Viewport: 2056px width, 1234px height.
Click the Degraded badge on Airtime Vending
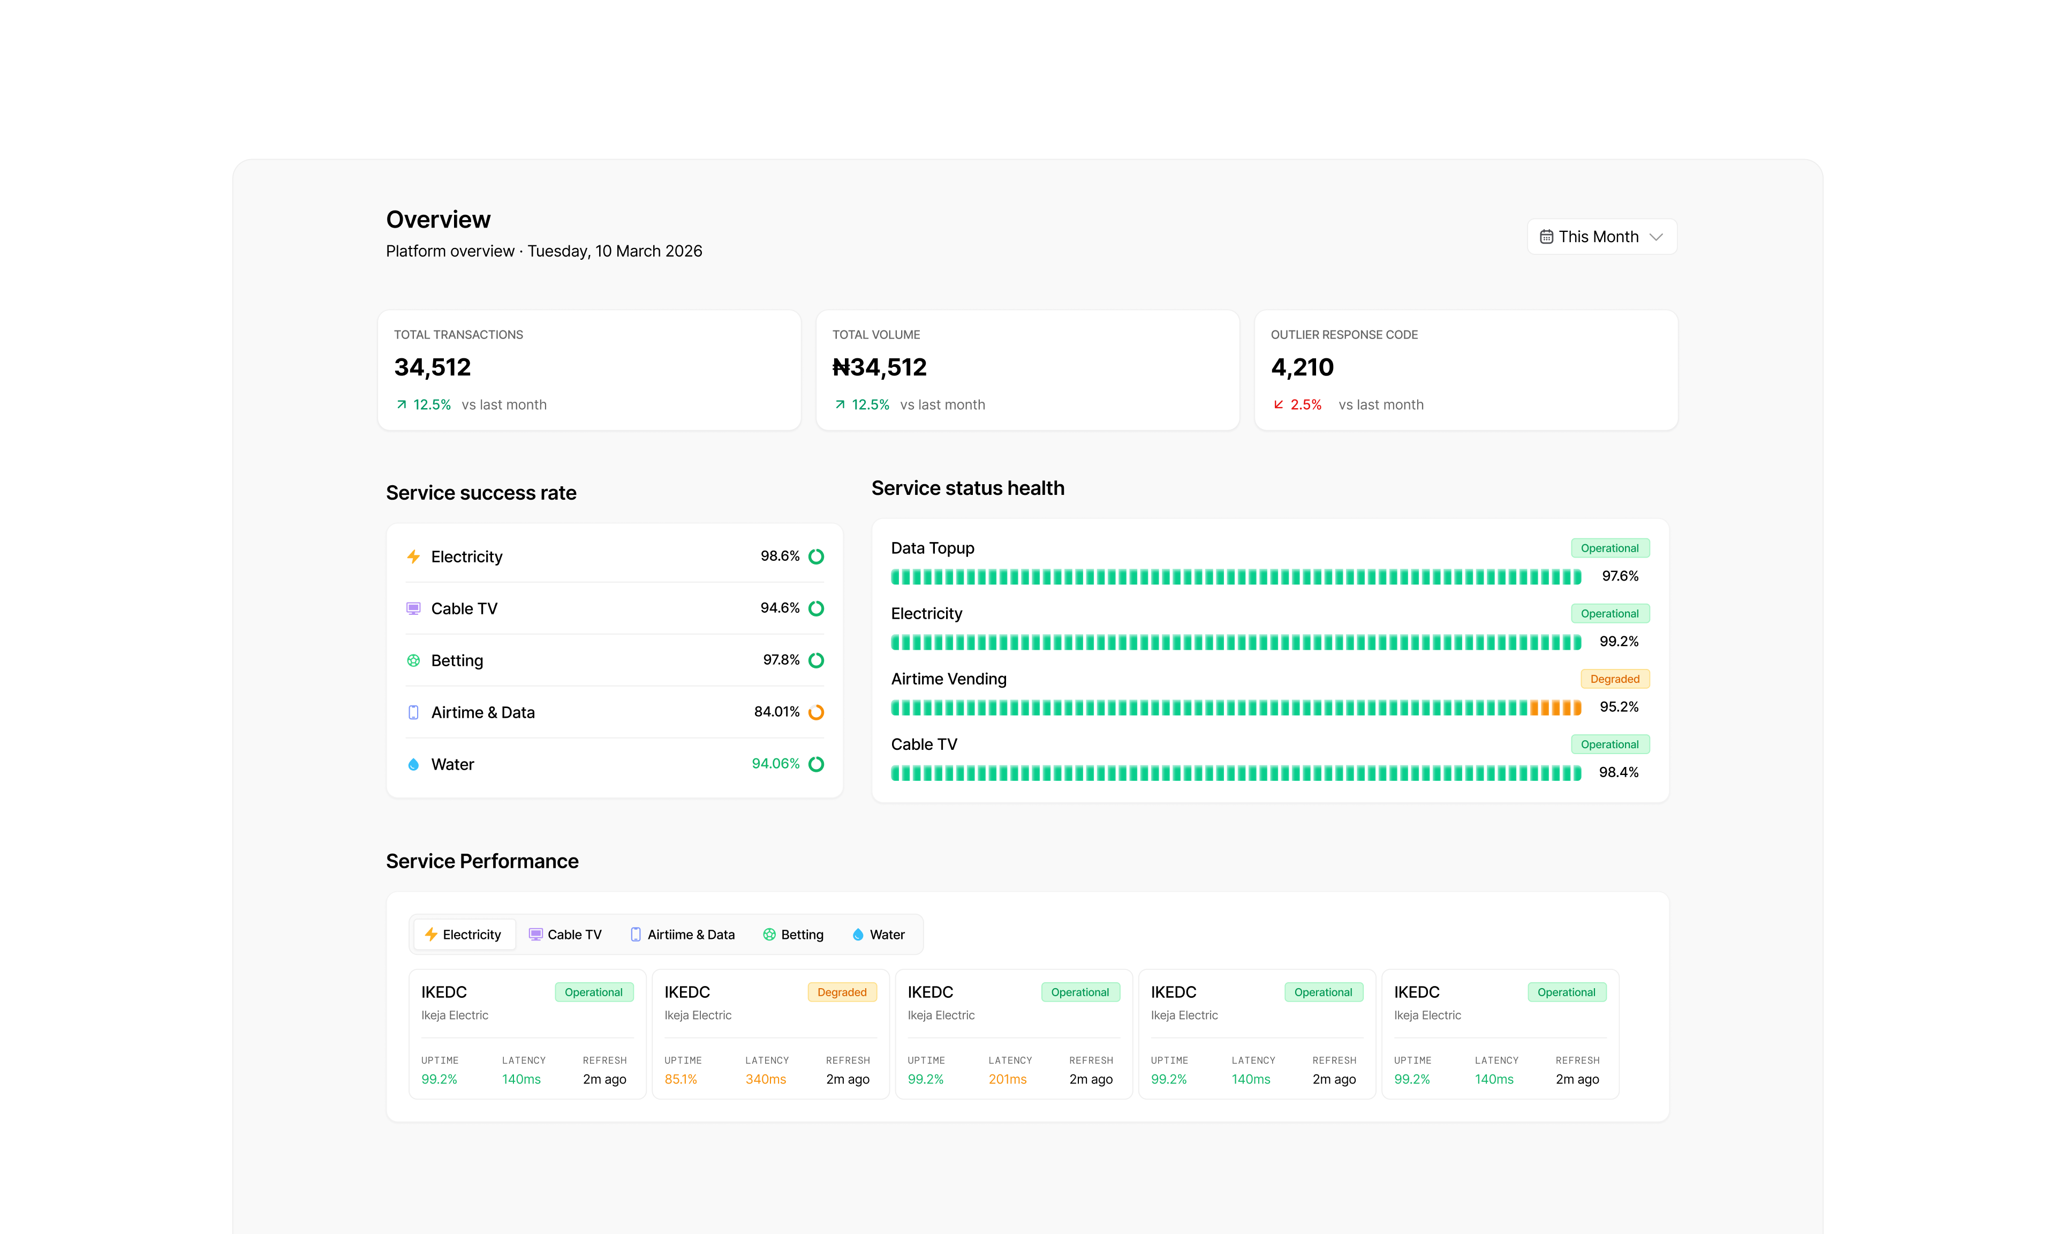[1614, 679]
